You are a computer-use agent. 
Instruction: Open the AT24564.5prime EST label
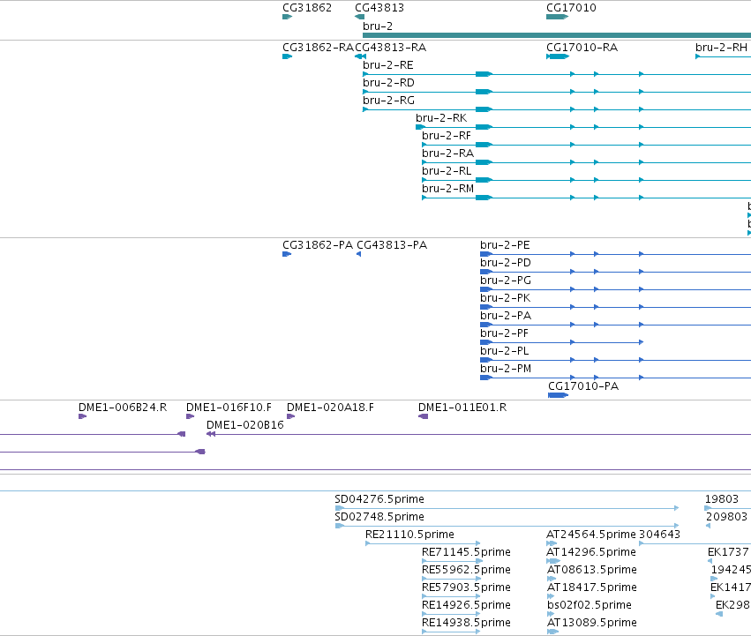(x=591, y=535)
